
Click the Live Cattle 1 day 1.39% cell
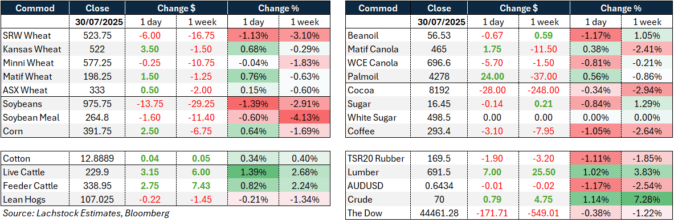click(253, 172)
